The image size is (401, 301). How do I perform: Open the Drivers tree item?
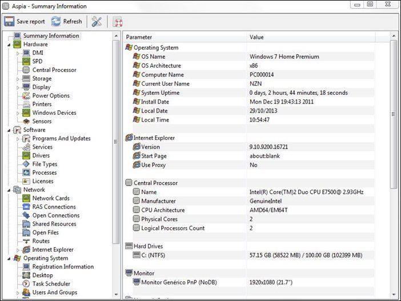coord(41,155)
